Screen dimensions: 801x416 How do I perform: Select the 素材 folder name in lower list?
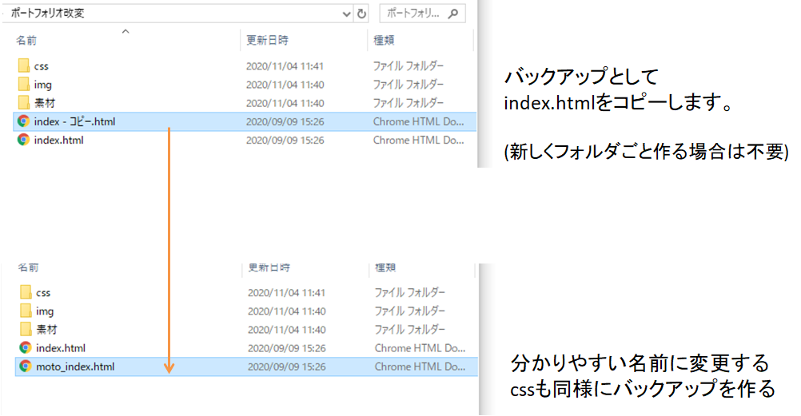pyautogui.click(x=46, y=330)
